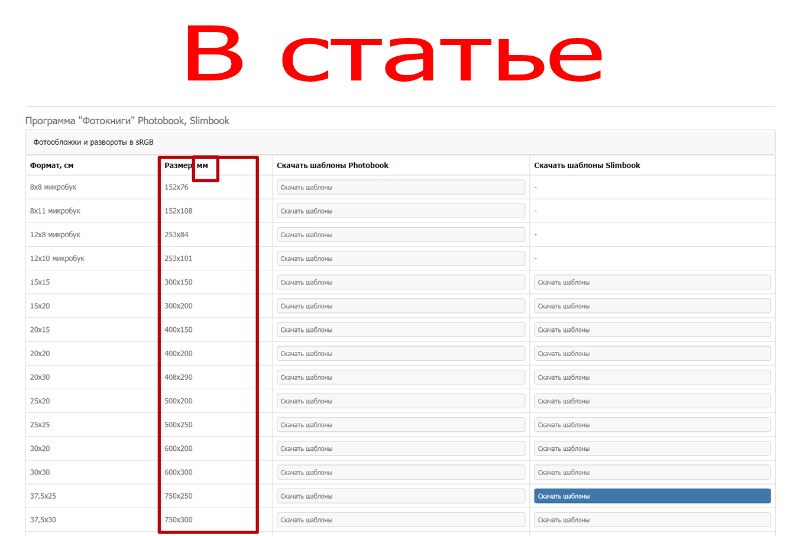Download Photobook templates for 30x30 format
This screenshot has width=790, height=536.
400,472
